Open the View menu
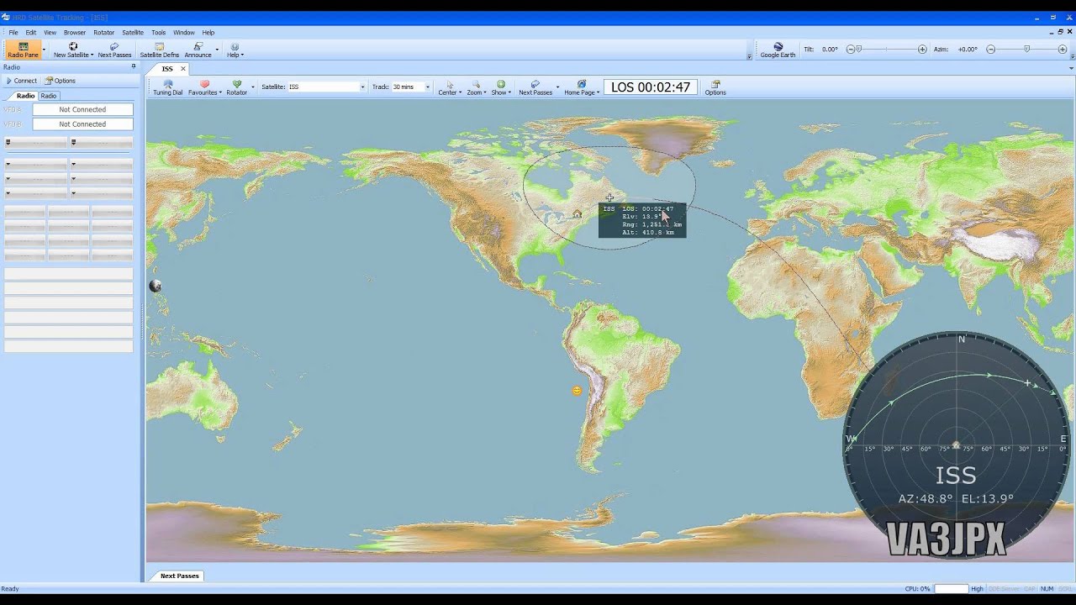 click(x=50, y=33)
